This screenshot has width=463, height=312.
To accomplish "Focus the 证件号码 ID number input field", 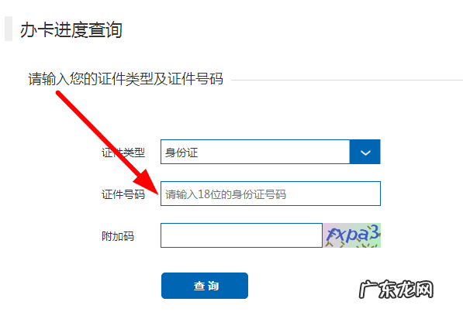I will (x=271, y=194).
